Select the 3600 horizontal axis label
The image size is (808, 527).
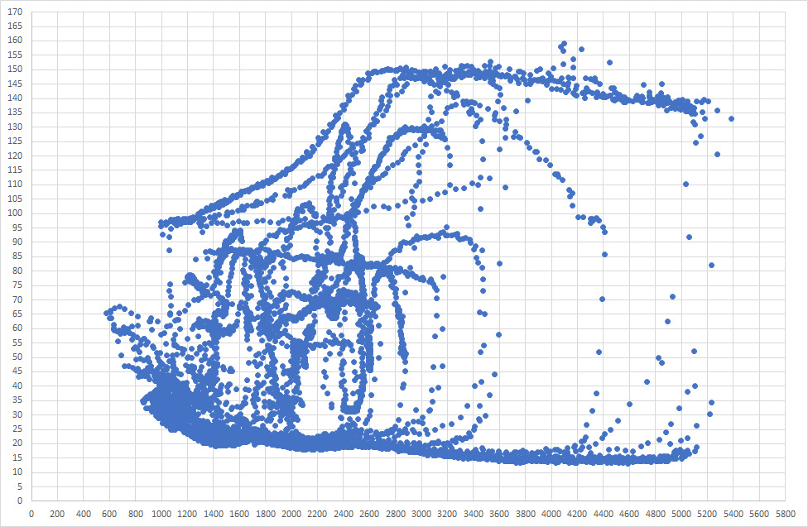[499, 514]
